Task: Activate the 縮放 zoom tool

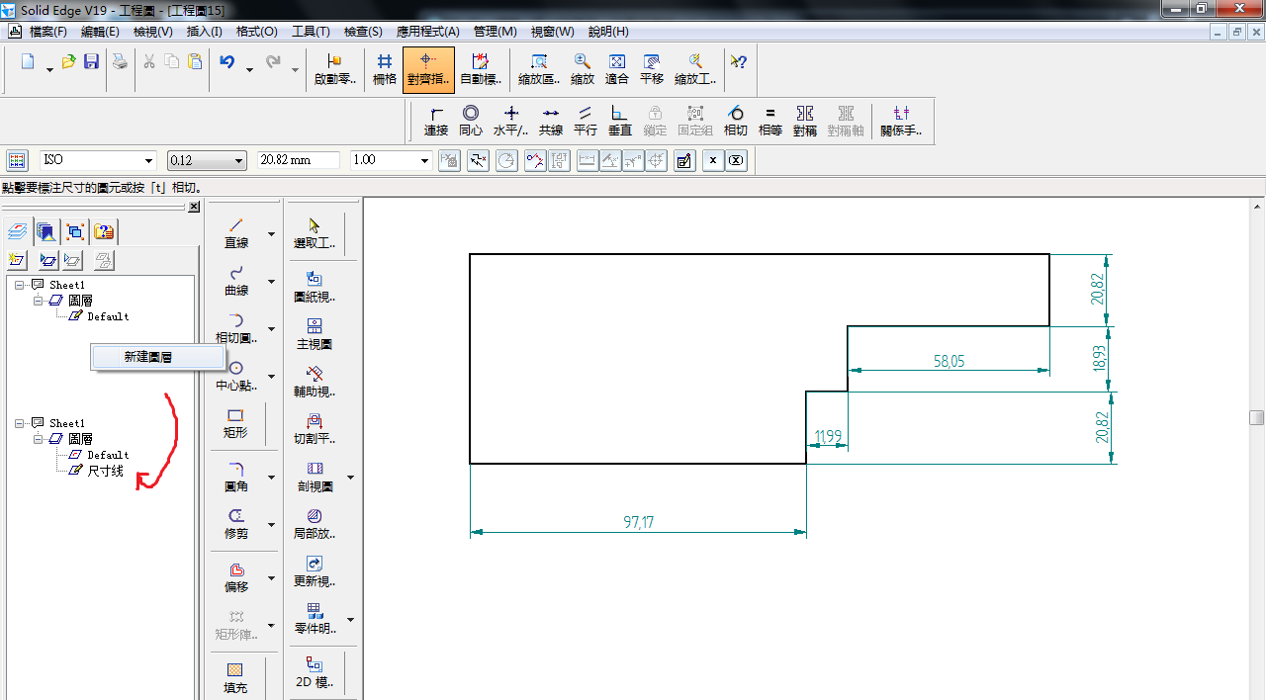Action: point(583,69)
